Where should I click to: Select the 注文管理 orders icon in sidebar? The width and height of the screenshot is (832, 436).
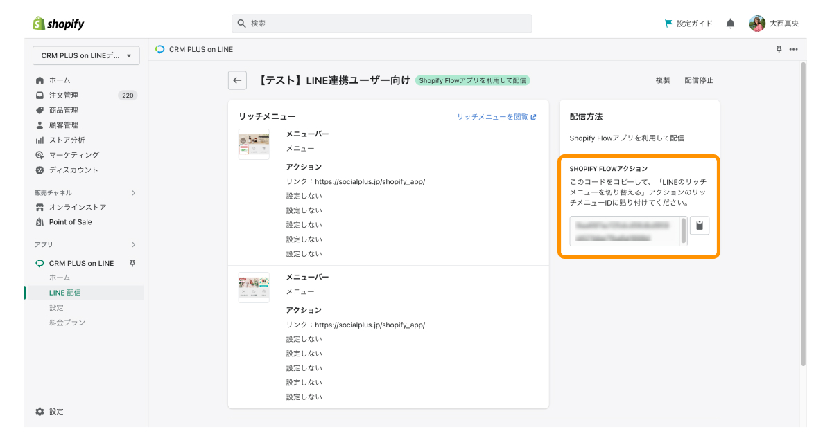click(39, 95)
